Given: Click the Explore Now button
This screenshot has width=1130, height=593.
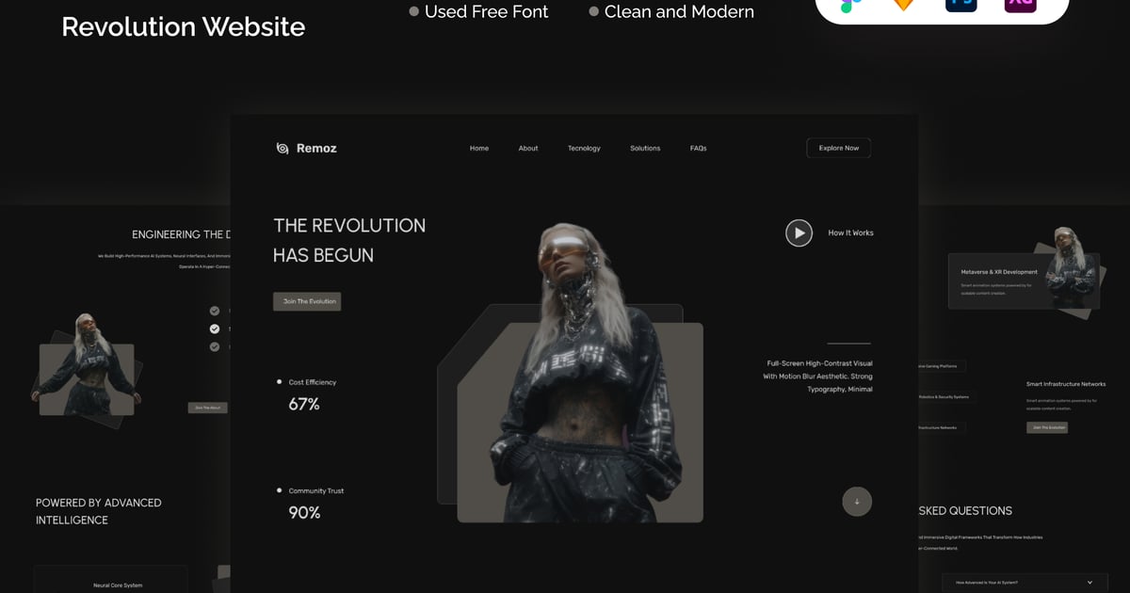Looking at the screenshot, I should 838,148.
